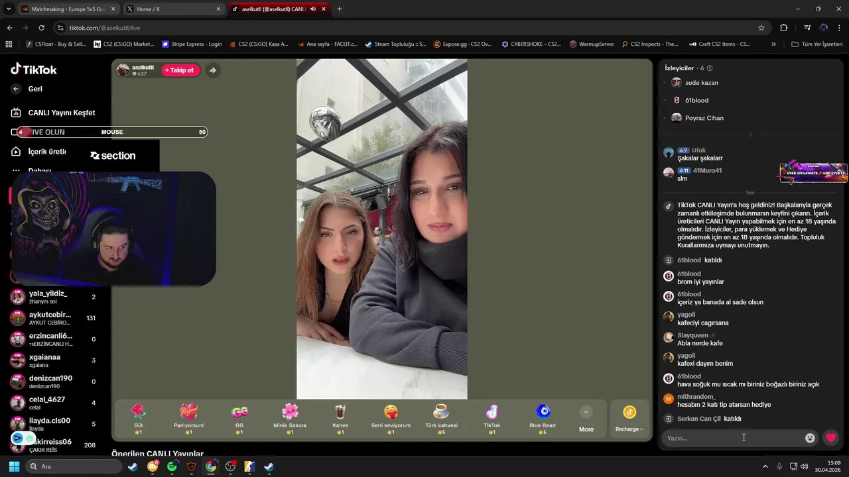The width and height of the screenshot is (849, 477).
Task: Click Windows taskbar search box
Action: (x=73, y=466)
